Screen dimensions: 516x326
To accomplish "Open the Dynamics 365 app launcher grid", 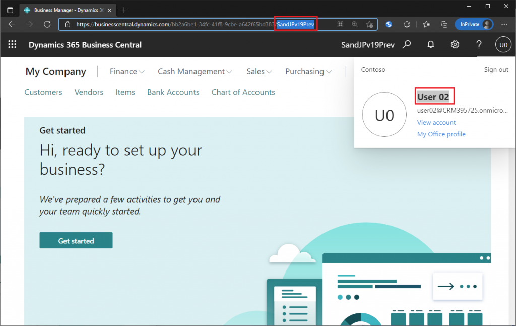I will (12, 44).
